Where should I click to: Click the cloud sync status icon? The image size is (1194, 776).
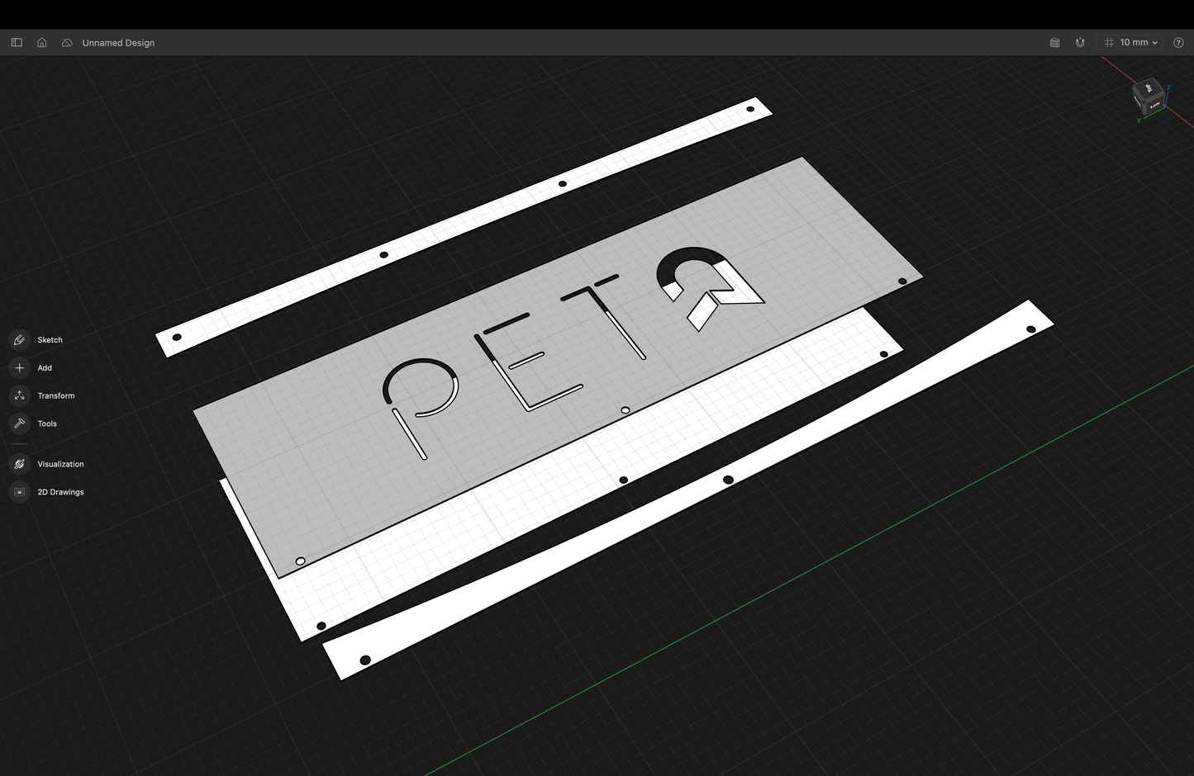pos(67,42)
